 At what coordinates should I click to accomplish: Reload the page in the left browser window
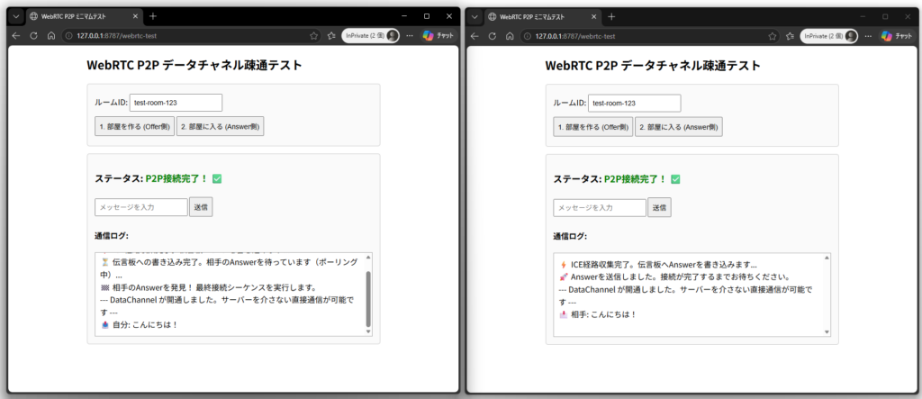coord(33,36)
